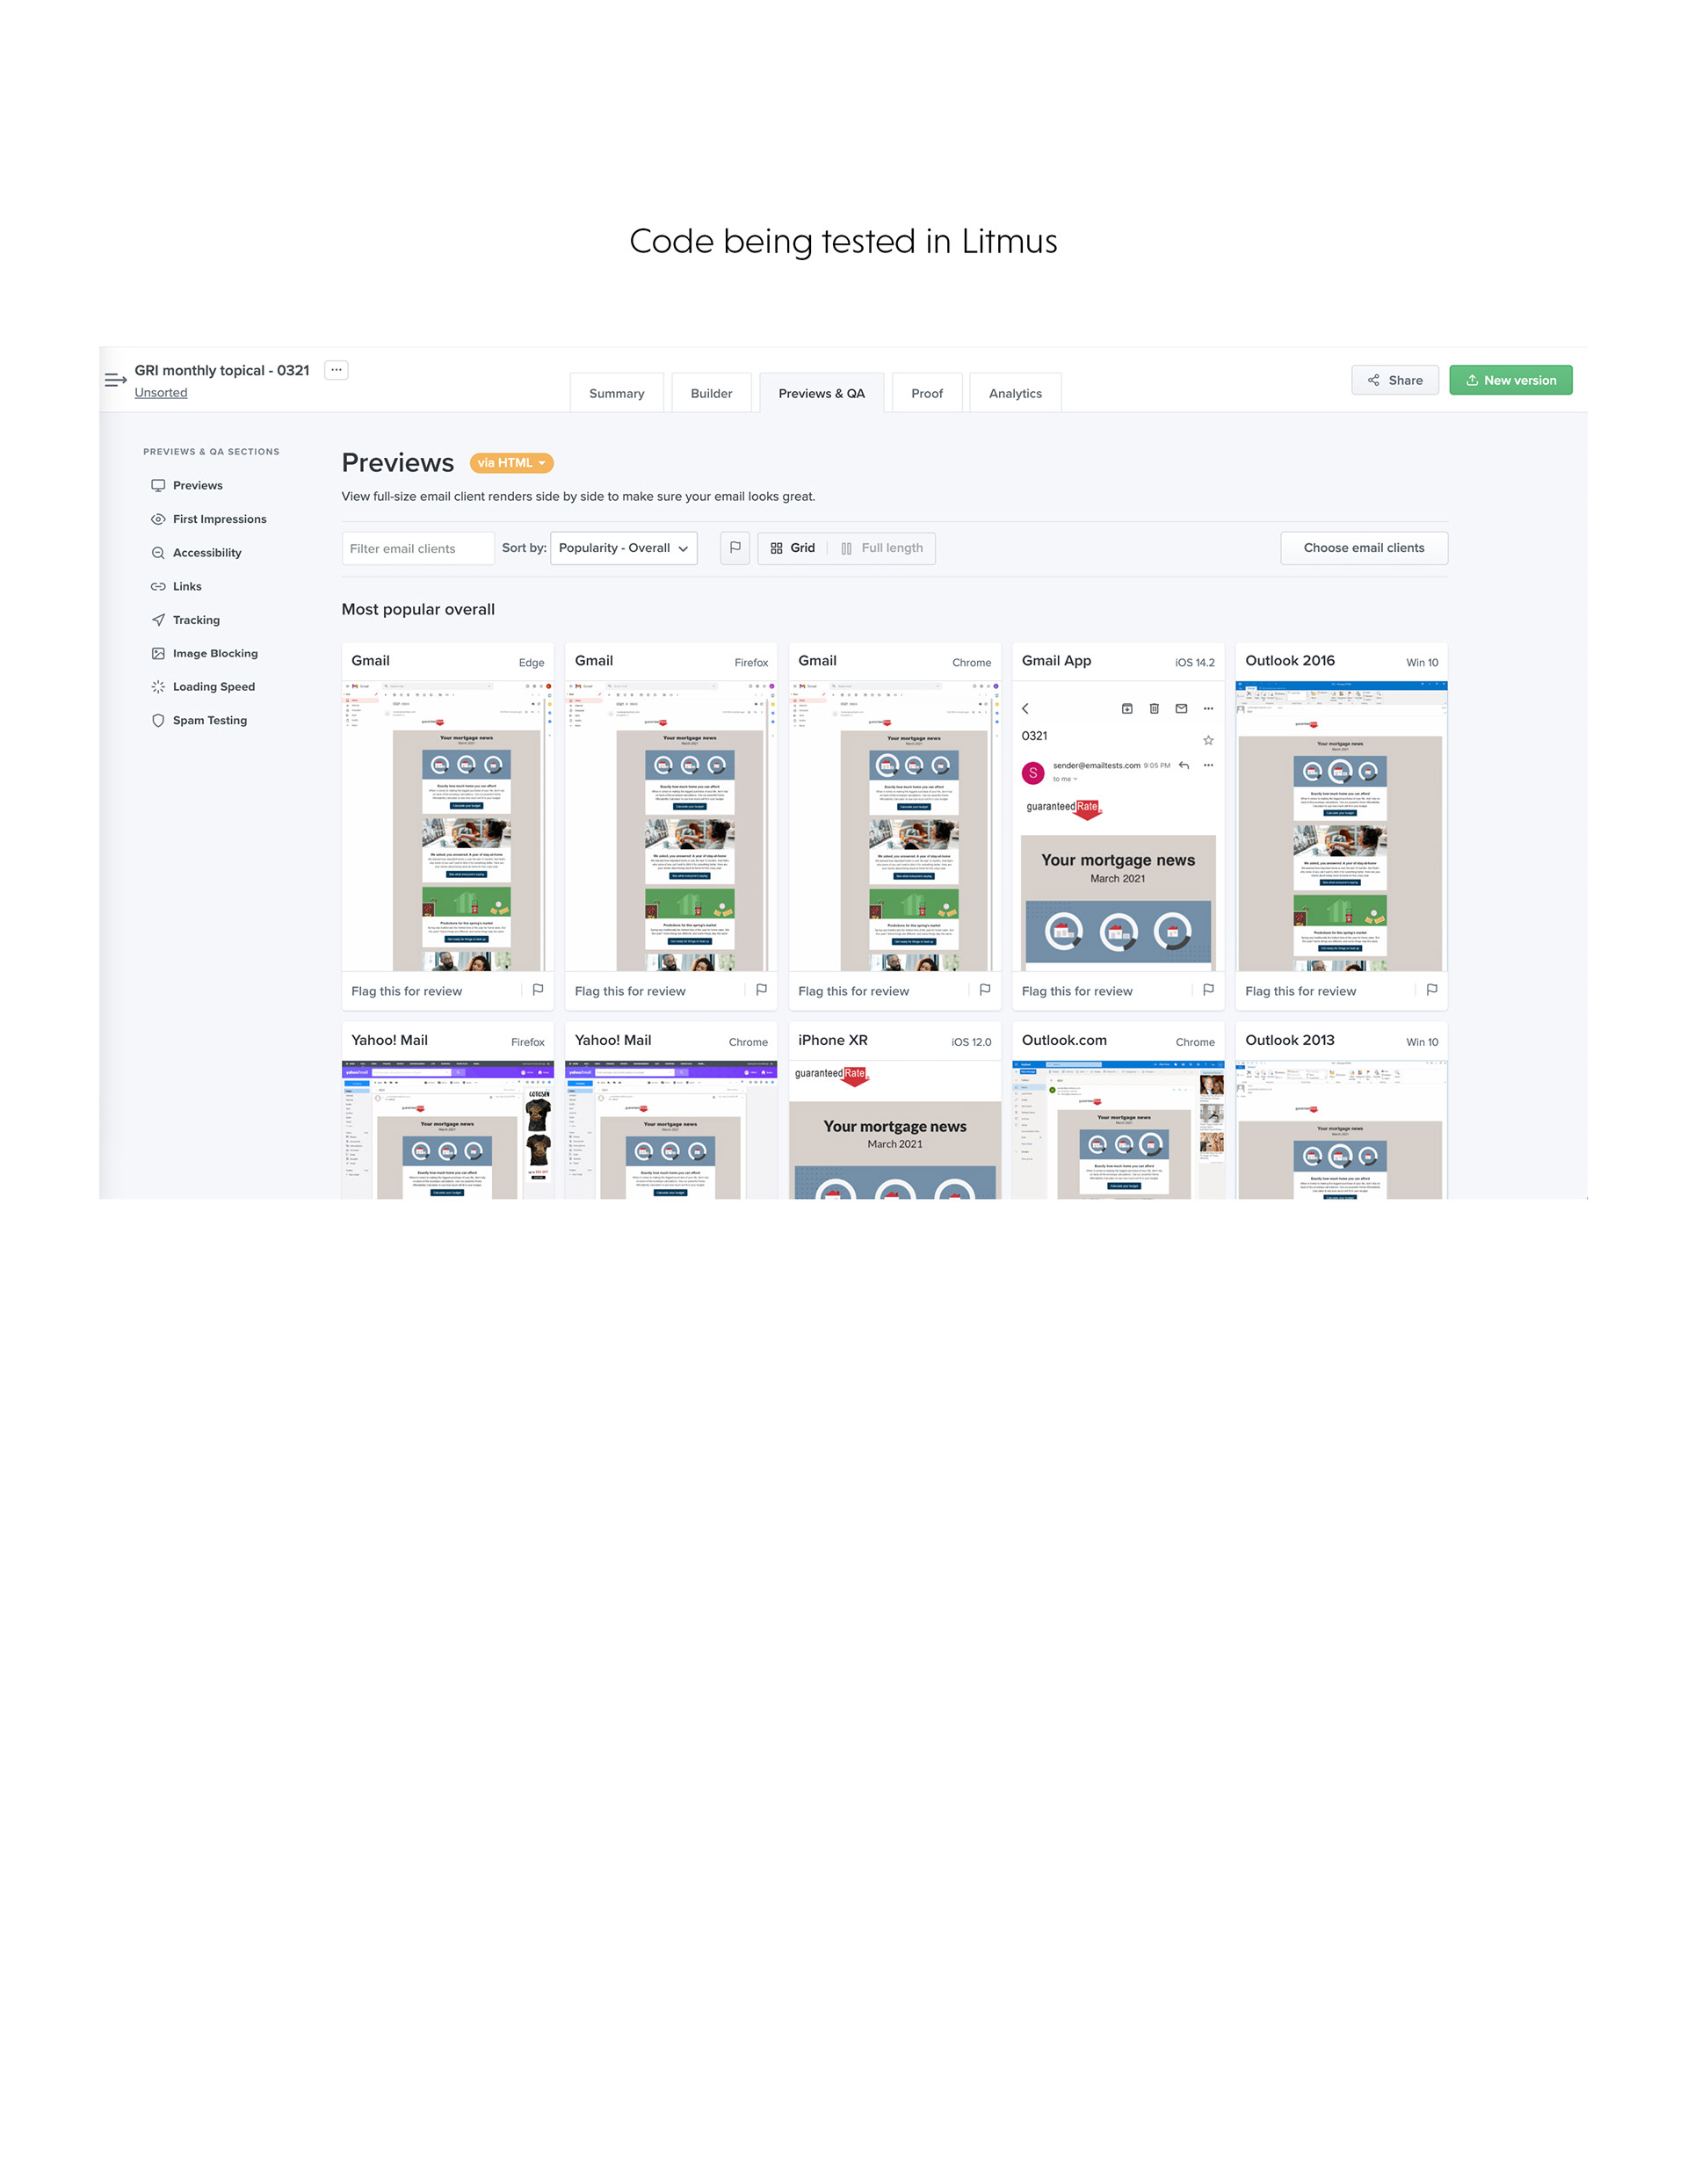Flag the Gmail Firefox preview for review

(x=761, y=990)
